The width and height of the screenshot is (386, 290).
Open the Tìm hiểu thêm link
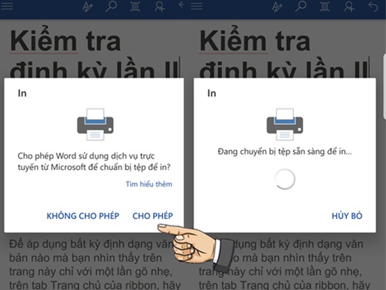(x=149, y=184)
